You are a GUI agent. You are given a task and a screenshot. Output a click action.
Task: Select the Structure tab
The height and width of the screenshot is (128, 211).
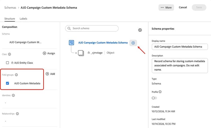[10, 19]
